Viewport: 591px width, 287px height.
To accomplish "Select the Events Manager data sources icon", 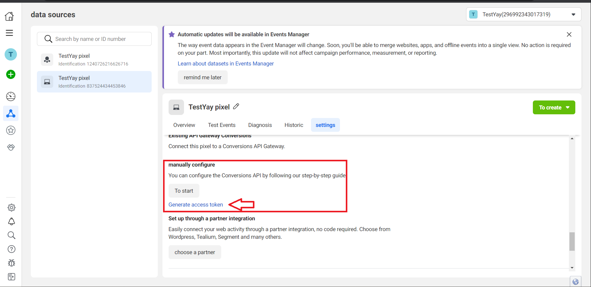I will [x=11, y=113].
